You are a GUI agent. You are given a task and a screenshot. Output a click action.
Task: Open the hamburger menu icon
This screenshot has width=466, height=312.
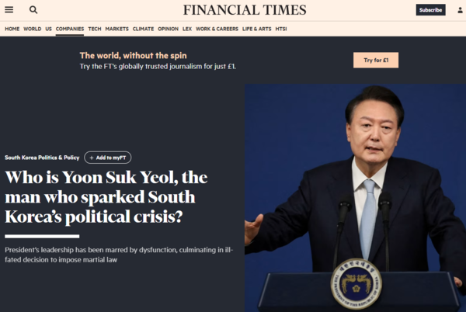[x=9, y=10]
